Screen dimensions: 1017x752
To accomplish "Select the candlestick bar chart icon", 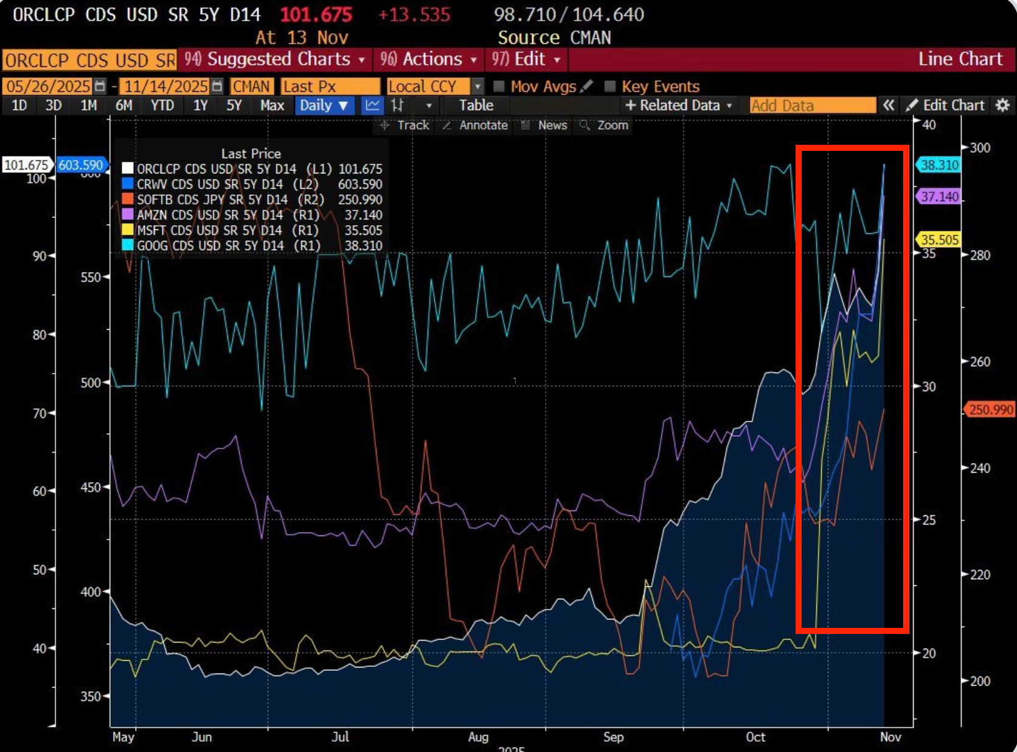I will [398, 105].
